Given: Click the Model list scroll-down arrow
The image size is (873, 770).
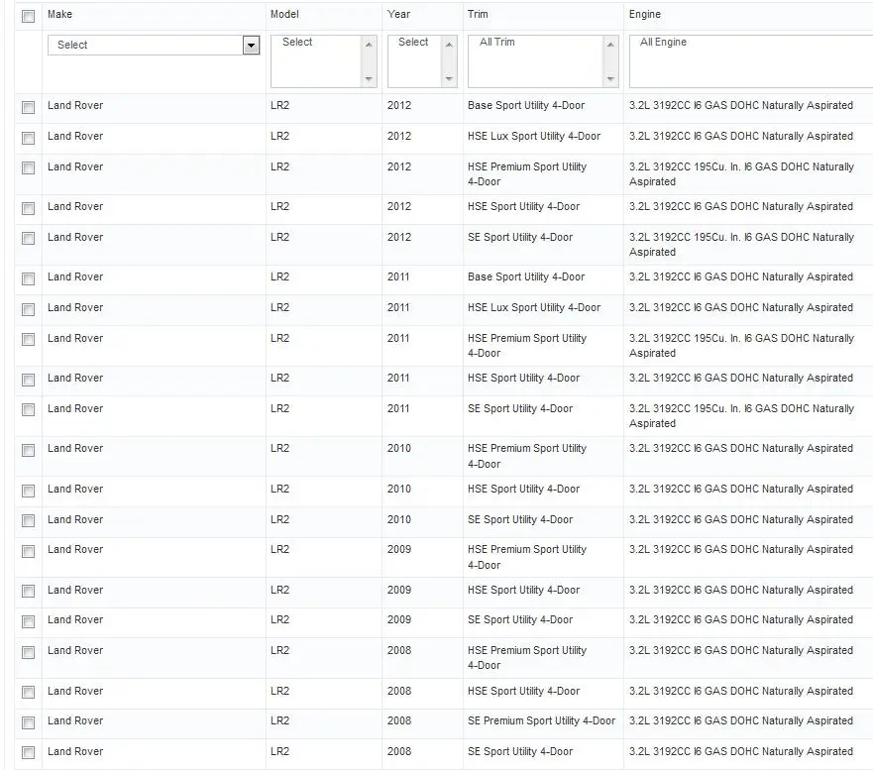Looking at the screenshot, I should point(369,79).
